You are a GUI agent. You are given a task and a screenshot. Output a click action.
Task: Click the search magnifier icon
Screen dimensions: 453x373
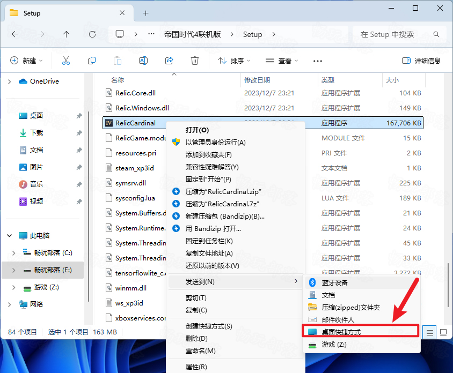click(x=436, y=34)
